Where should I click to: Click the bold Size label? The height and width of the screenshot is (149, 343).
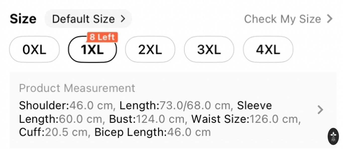(x=23, y=19)
